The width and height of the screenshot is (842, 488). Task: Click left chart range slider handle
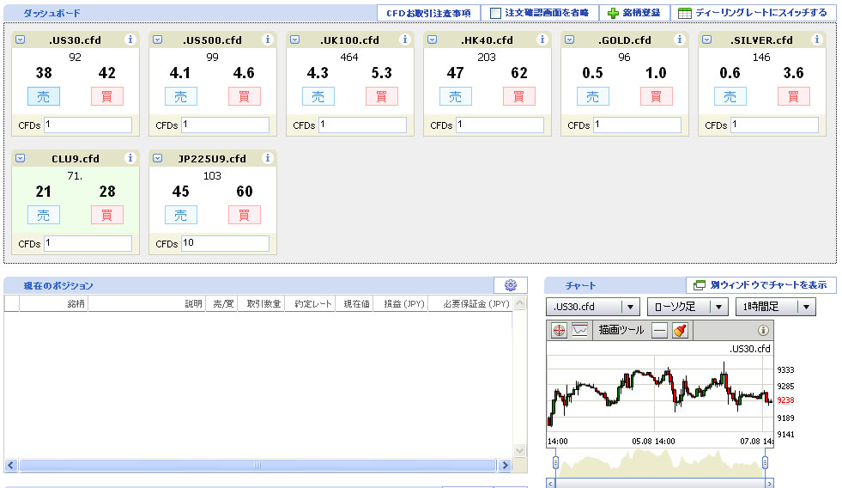[x=555, y=462]
